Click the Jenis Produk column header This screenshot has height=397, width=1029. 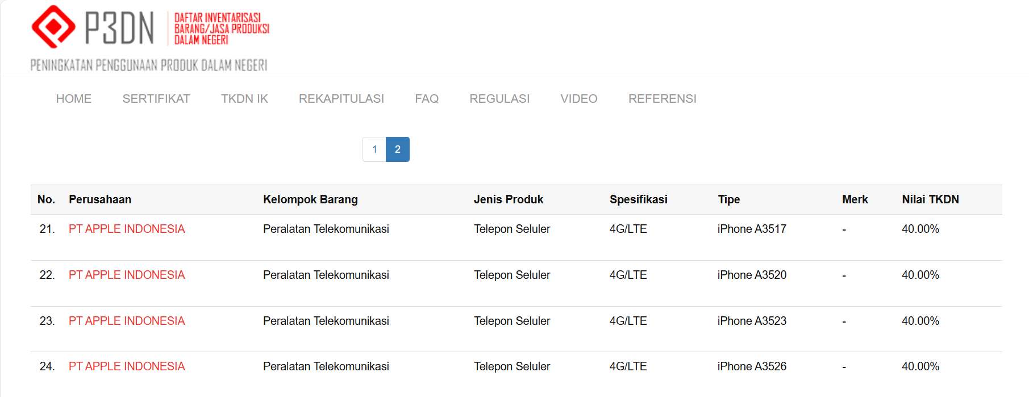pyautogui.click(x=509, y=199)
